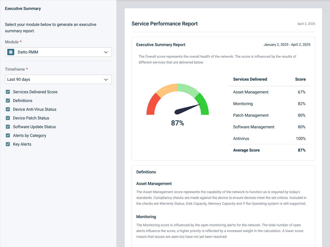Click the dark green gauge segment
This screenshot has height=247, width=330.
tap(204, 105)
